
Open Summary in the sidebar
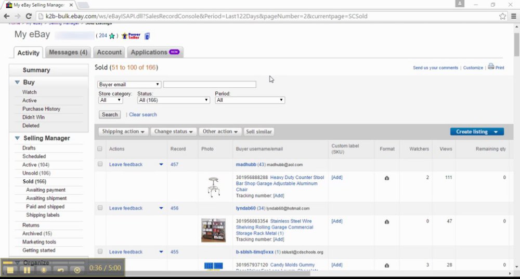[x=36, y=70]
